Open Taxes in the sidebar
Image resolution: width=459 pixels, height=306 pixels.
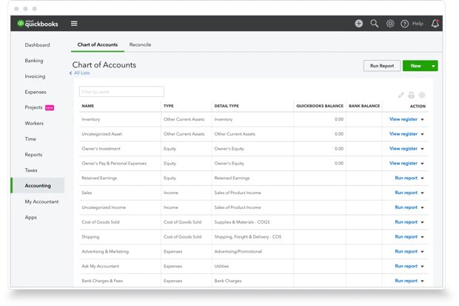pos(31,170)
